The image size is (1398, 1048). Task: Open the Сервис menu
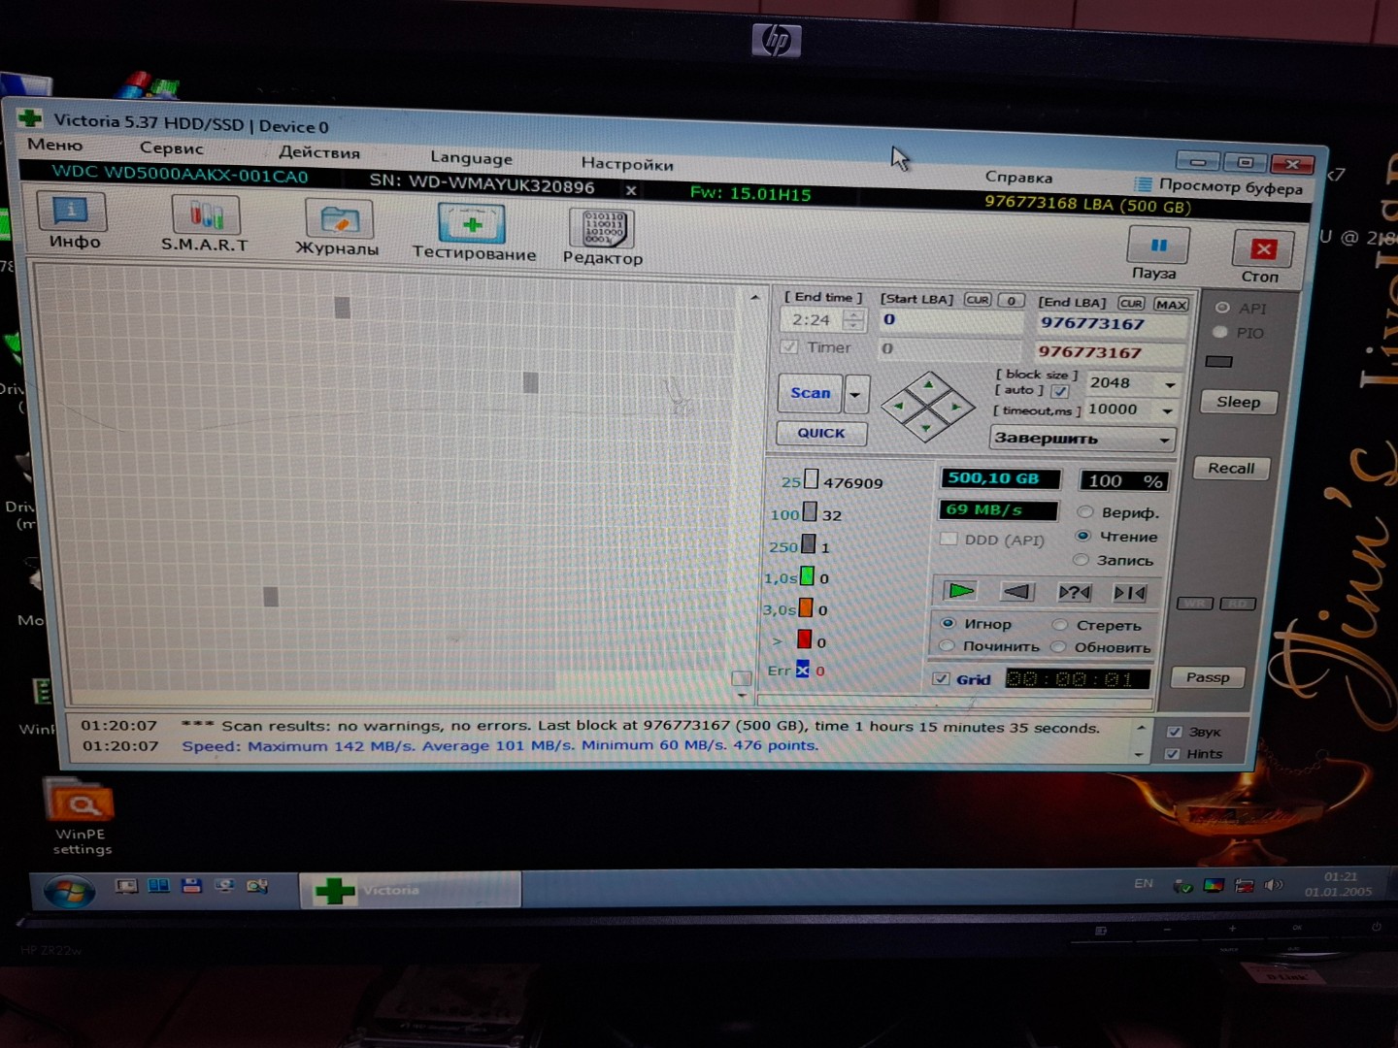point(172,148)
